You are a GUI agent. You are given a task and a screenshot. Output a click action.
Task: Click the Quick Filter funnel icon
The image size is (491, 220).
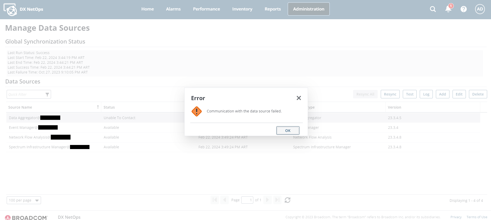pyautogui.click(x=47, y=95)
